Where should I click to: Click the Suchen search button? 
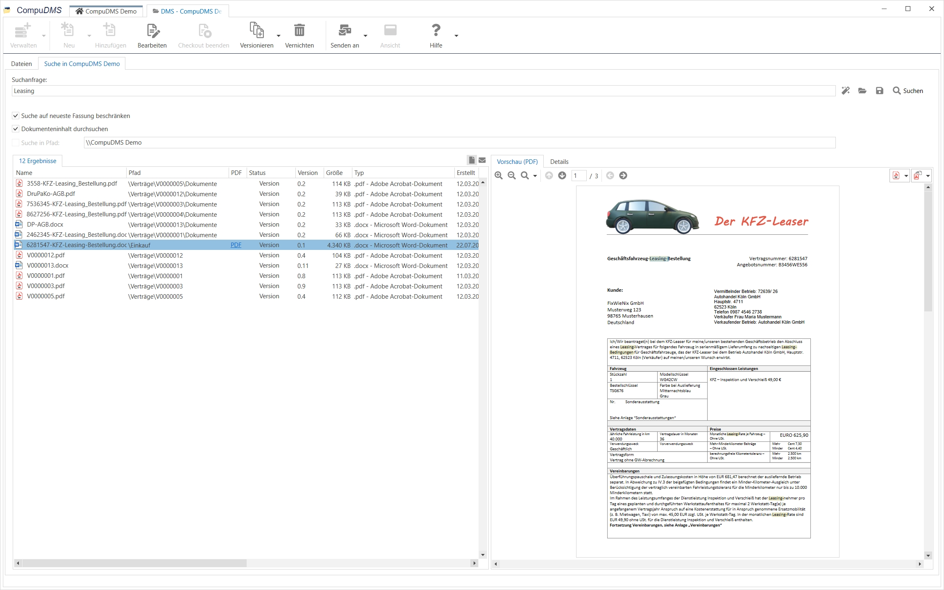[908, 91]
